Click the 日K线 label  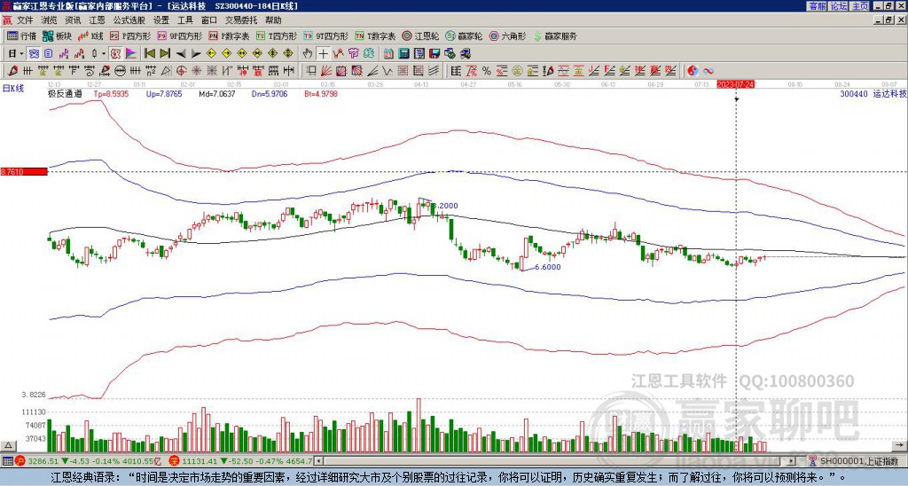(x=12, y=89)
